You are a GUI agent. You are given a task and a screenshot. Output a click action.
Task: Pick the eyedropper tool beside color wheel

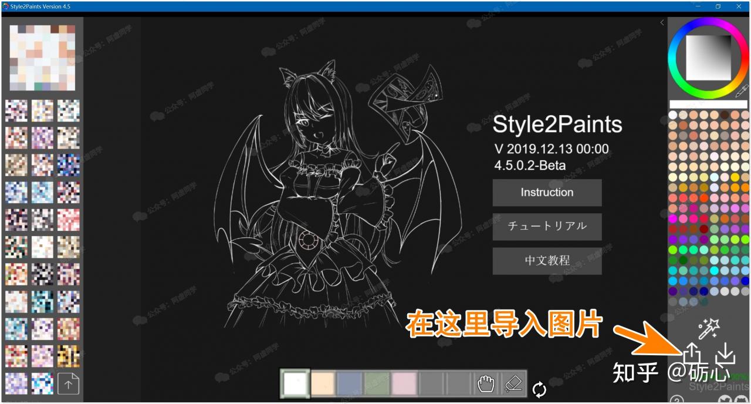(742, 91)
